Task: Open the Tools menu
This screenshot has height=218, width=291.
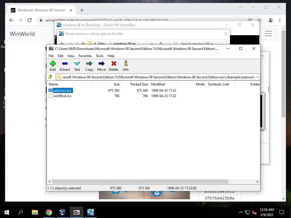Action: point(100,56)
